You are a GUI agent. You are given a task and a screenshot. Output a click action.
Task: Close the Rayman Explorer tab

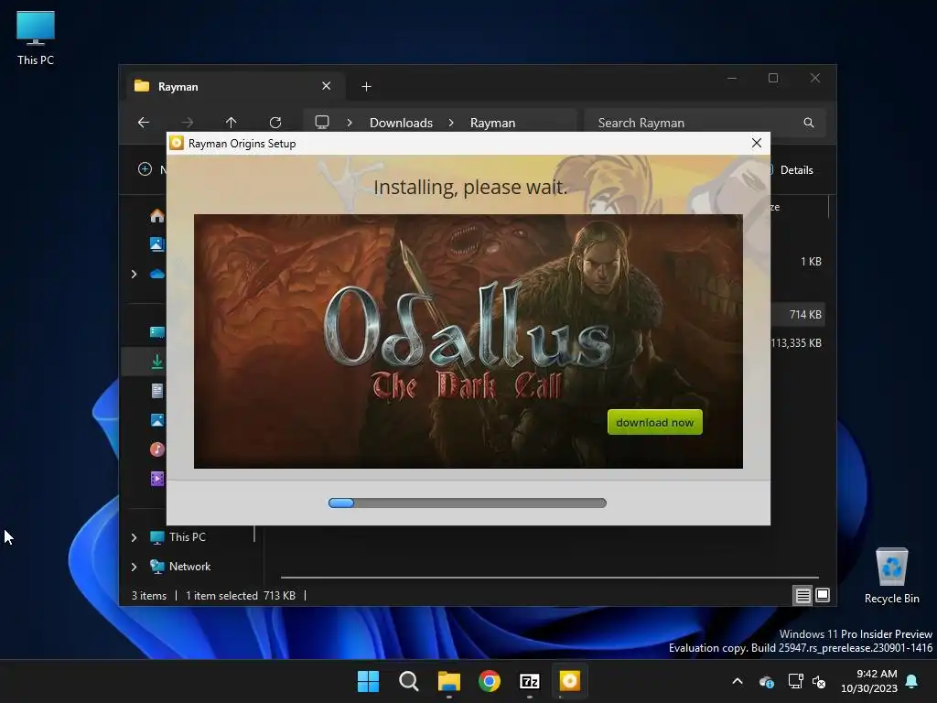tap(327, 86)
